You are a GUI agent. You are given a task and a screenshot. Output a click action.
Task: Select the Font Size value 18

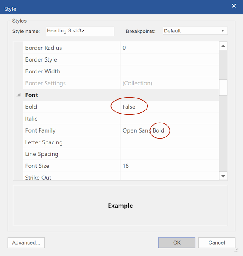pos(126,166)
